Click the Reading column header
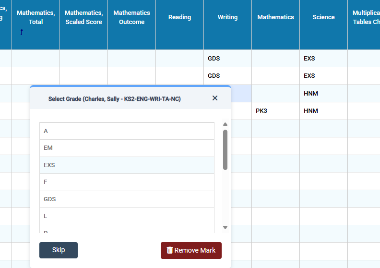 (x=179, y=17)
